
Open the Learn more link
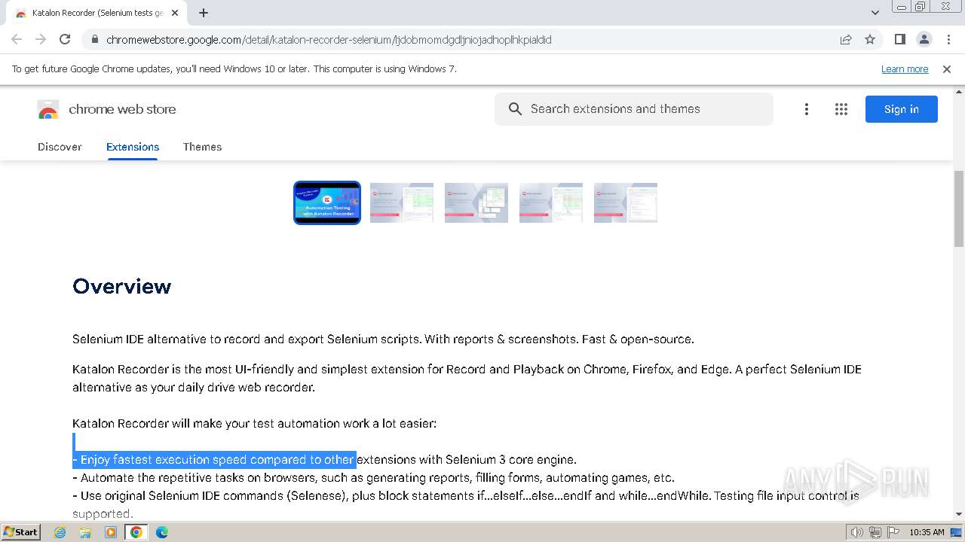(x=905, y=69)
